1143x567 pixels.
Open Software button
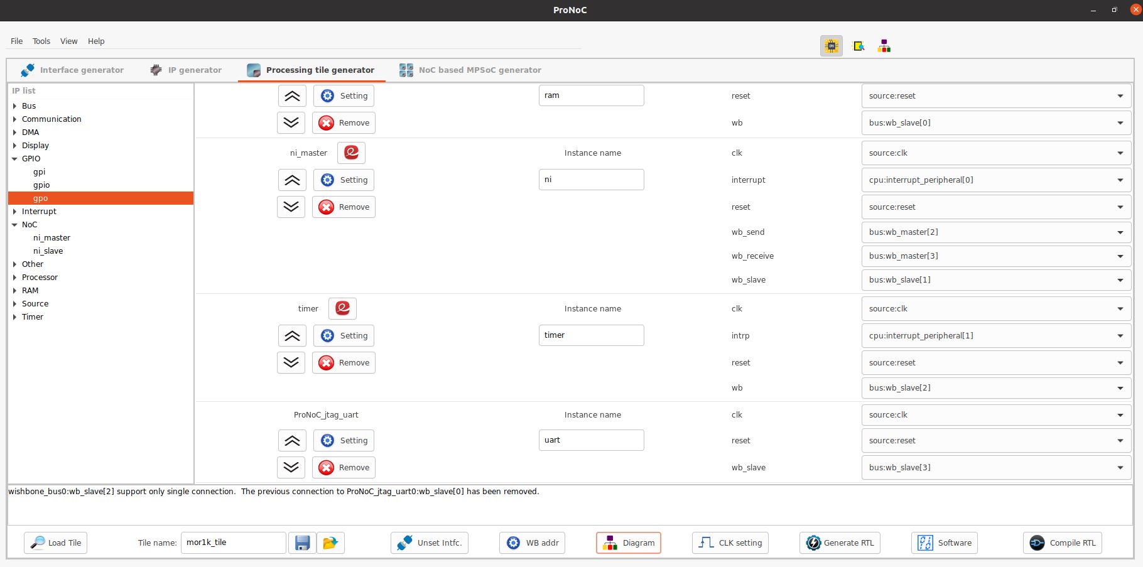pos(945,543)
